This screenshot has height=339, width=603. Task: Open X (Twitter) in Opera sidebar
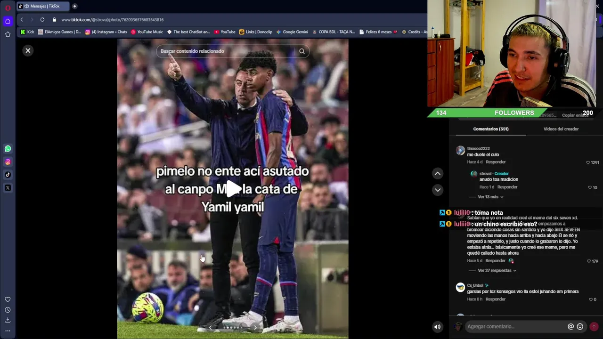coord(8,188)
